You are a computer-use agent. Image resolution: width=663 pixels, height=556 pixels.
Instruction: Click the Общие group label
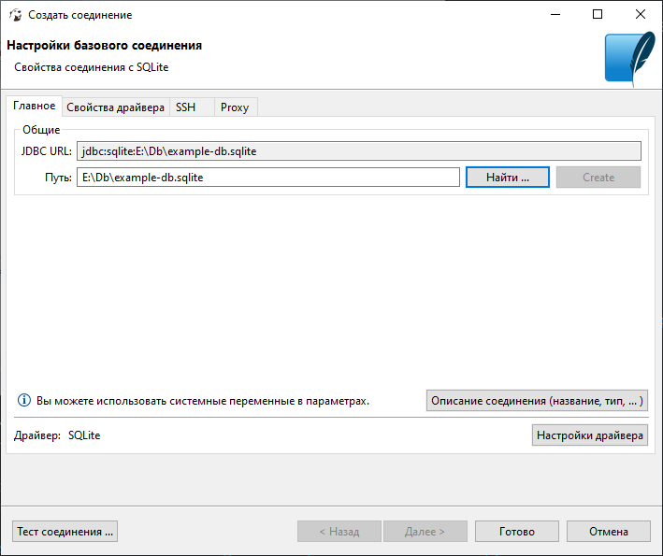click(41, 130)
